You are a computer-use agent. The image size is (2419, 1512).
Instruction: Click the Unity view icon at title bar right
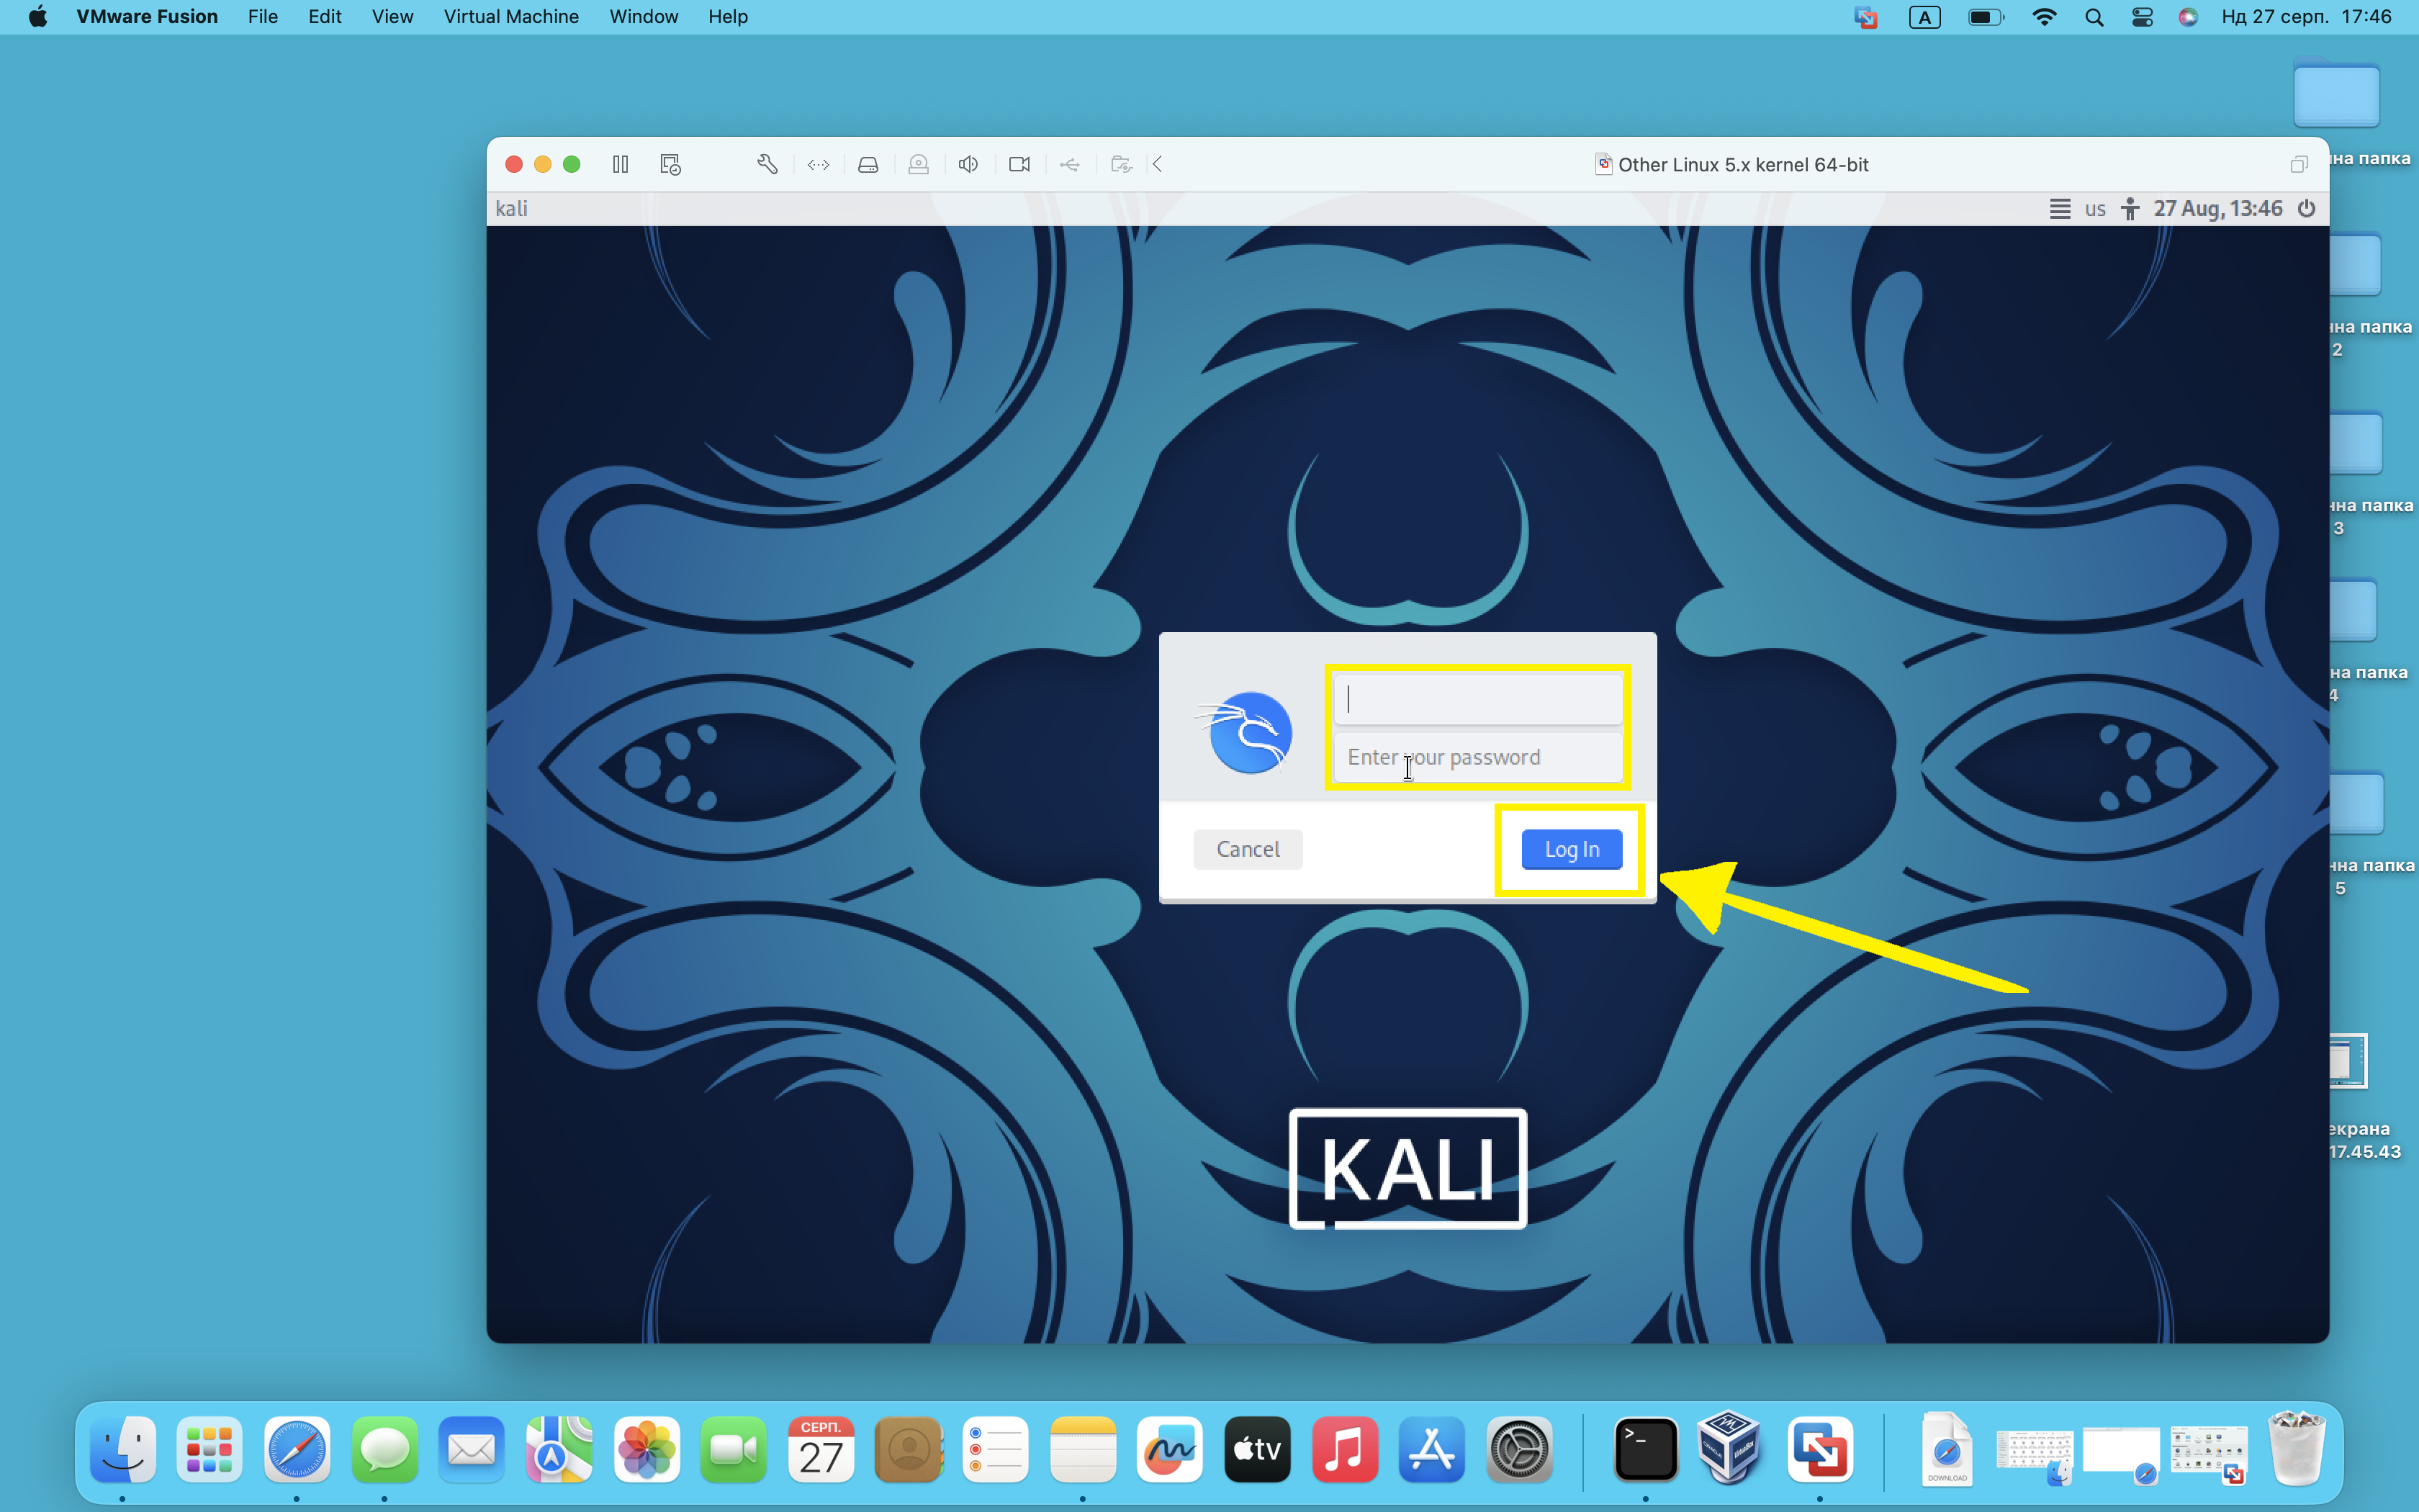[x=2299, y=164]
